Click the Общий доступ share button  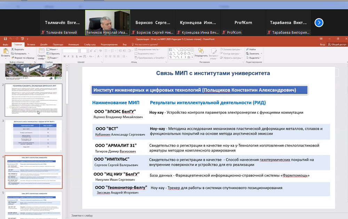pos(337,45)
